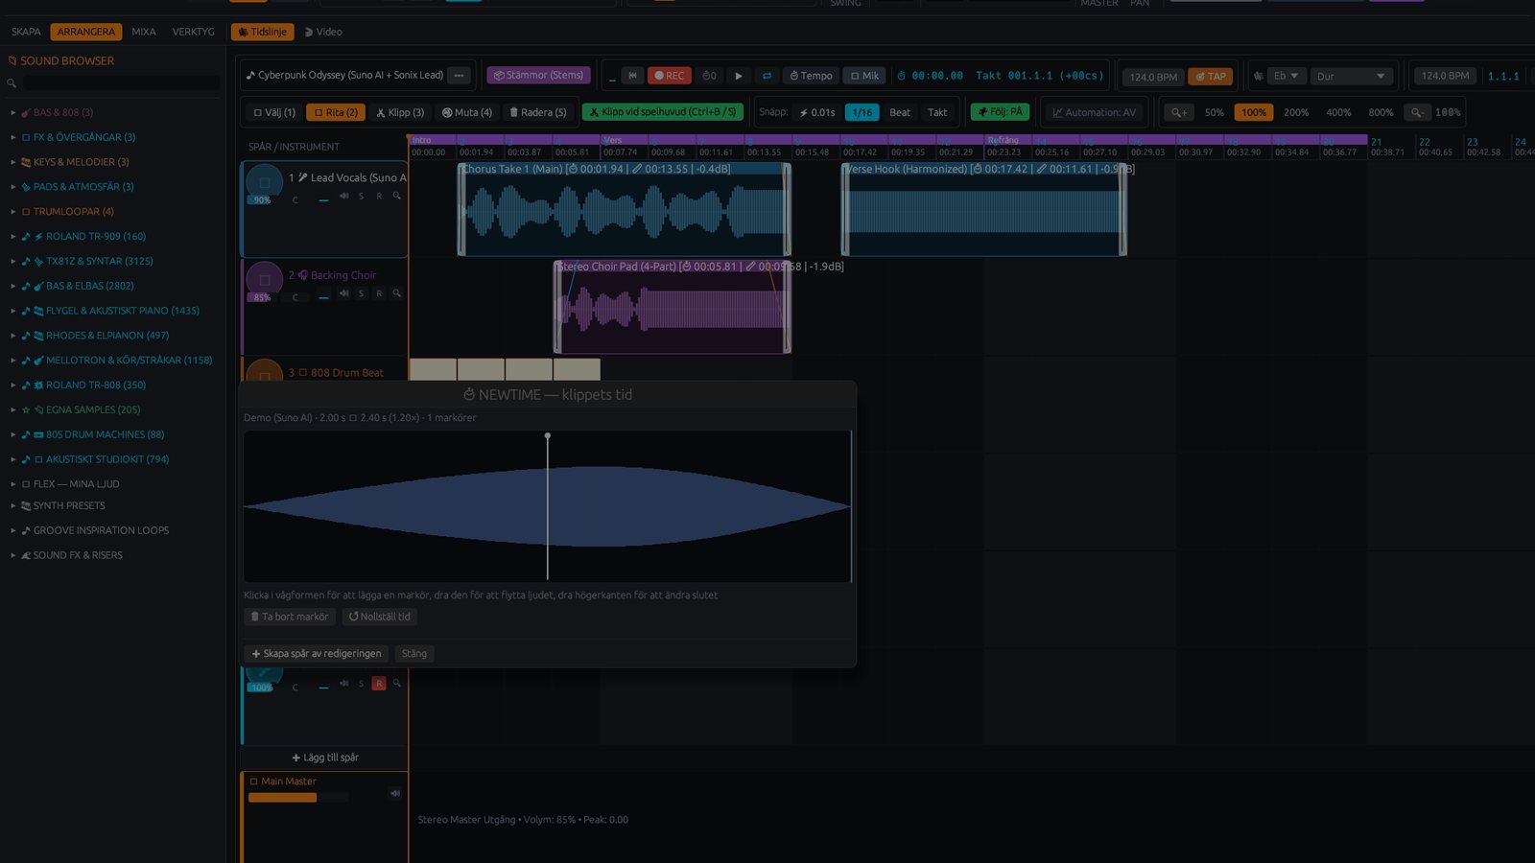The width and height of the screenshot is (1535, 863).
Task: Toggle the loop playback icon
Action: [767, 76]
